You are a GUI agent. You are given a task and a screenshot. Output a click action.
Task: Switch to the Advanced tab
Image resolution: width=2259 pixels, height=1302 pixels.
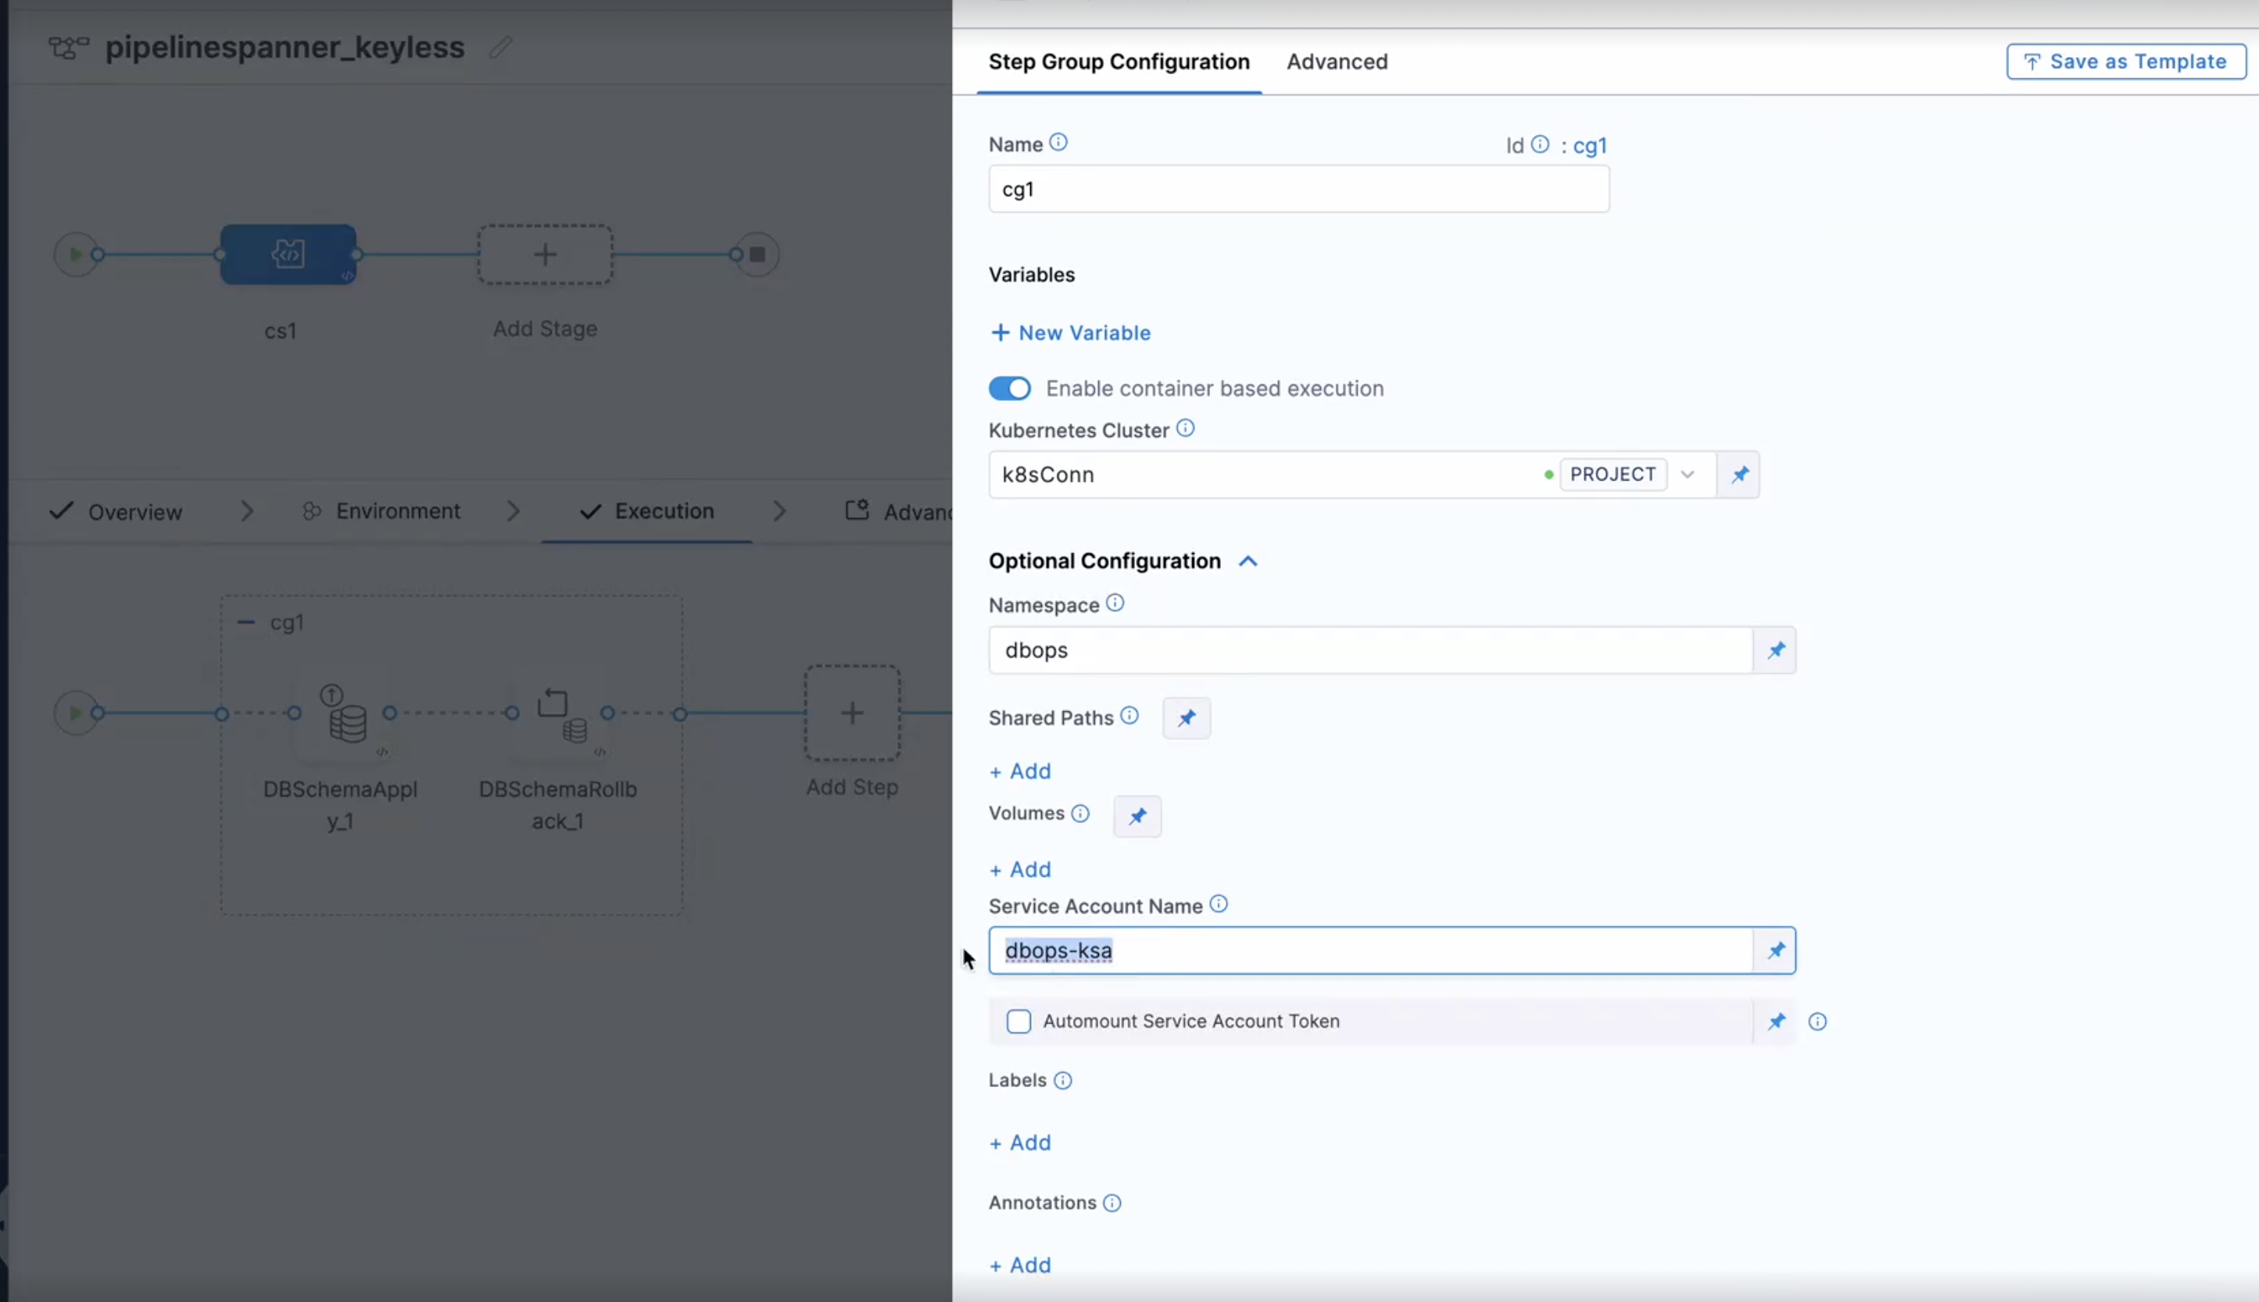tap(1336, 61)
